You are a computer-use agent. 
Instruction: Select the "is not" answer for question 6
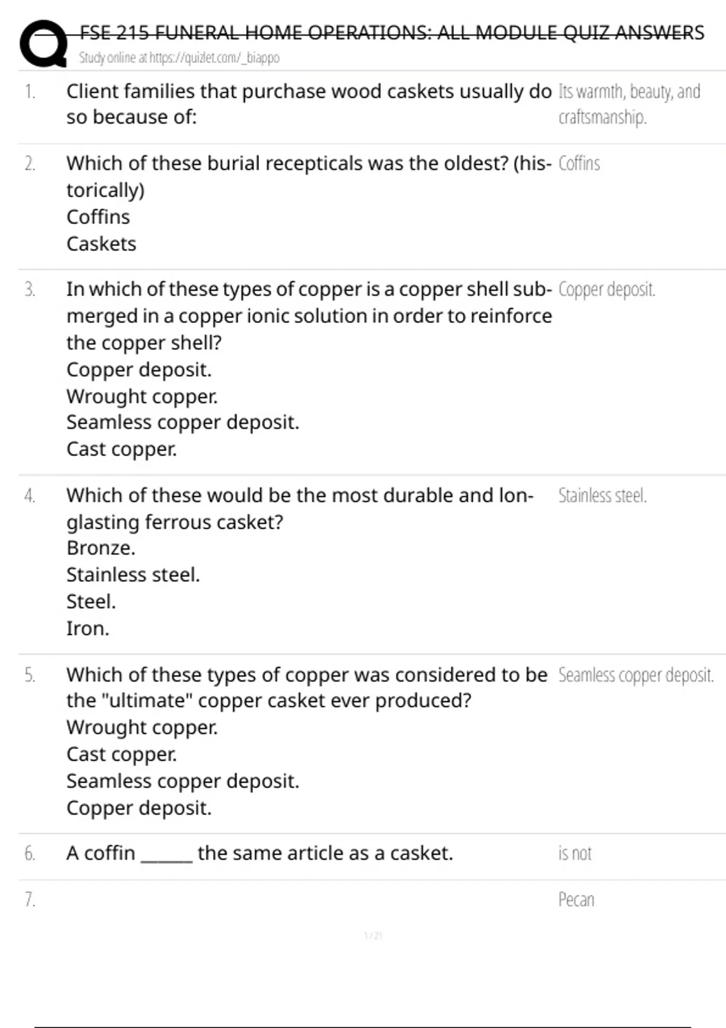coord(575,854)
